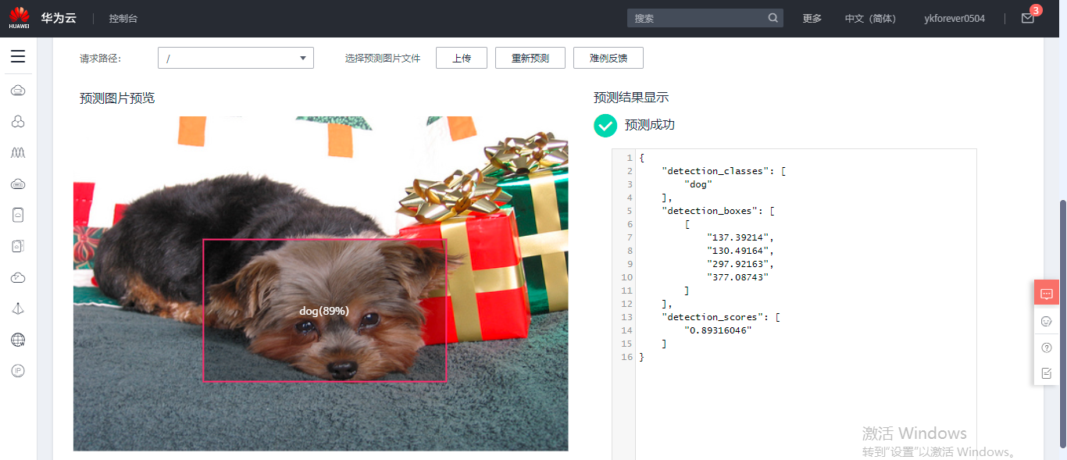
Task: Click the Huawei logo in top bar
Action: (19, 16)
